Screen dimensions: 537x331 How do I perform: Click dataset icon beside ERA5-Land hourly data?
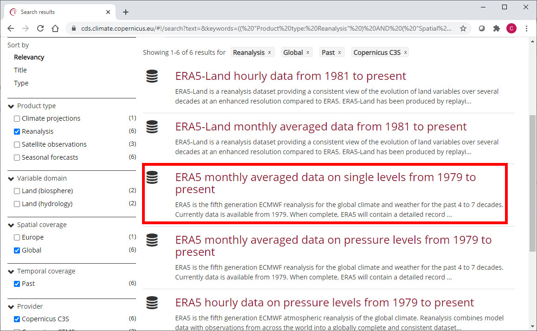pos(152,76)
